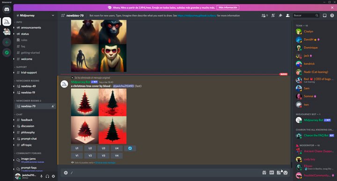Viewport: 337px width, 181px height.
Task: Open threads icon in channel header
Action: click(x=264, y=15)
